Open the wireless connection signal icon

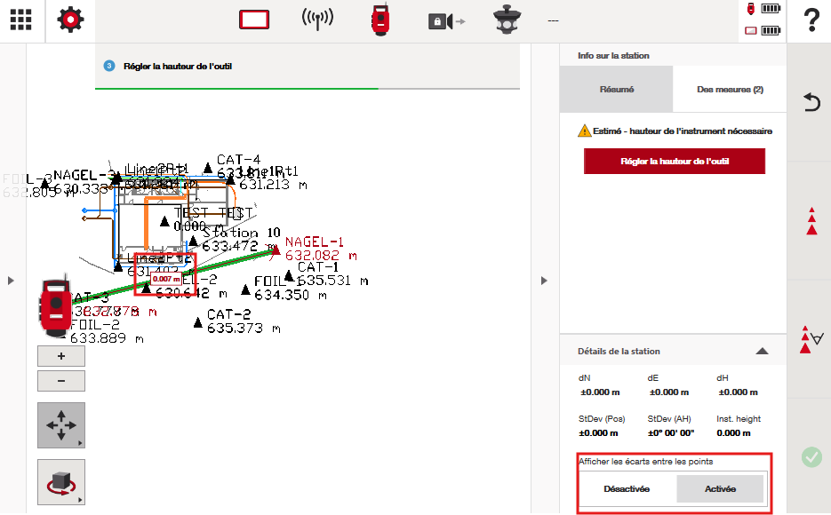[317, 20]
